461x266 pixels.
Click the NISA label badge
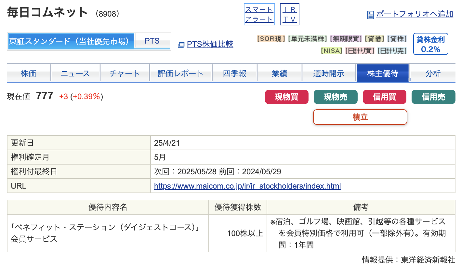pyautogui.click(x=332, y=51)
